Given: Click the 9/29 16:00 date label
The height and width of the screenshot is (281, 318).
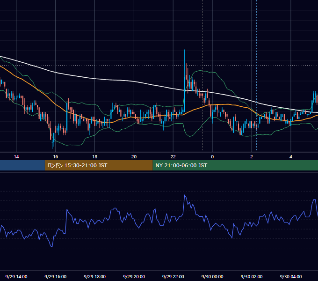Looking at the screenshot, I should [55, 276].
